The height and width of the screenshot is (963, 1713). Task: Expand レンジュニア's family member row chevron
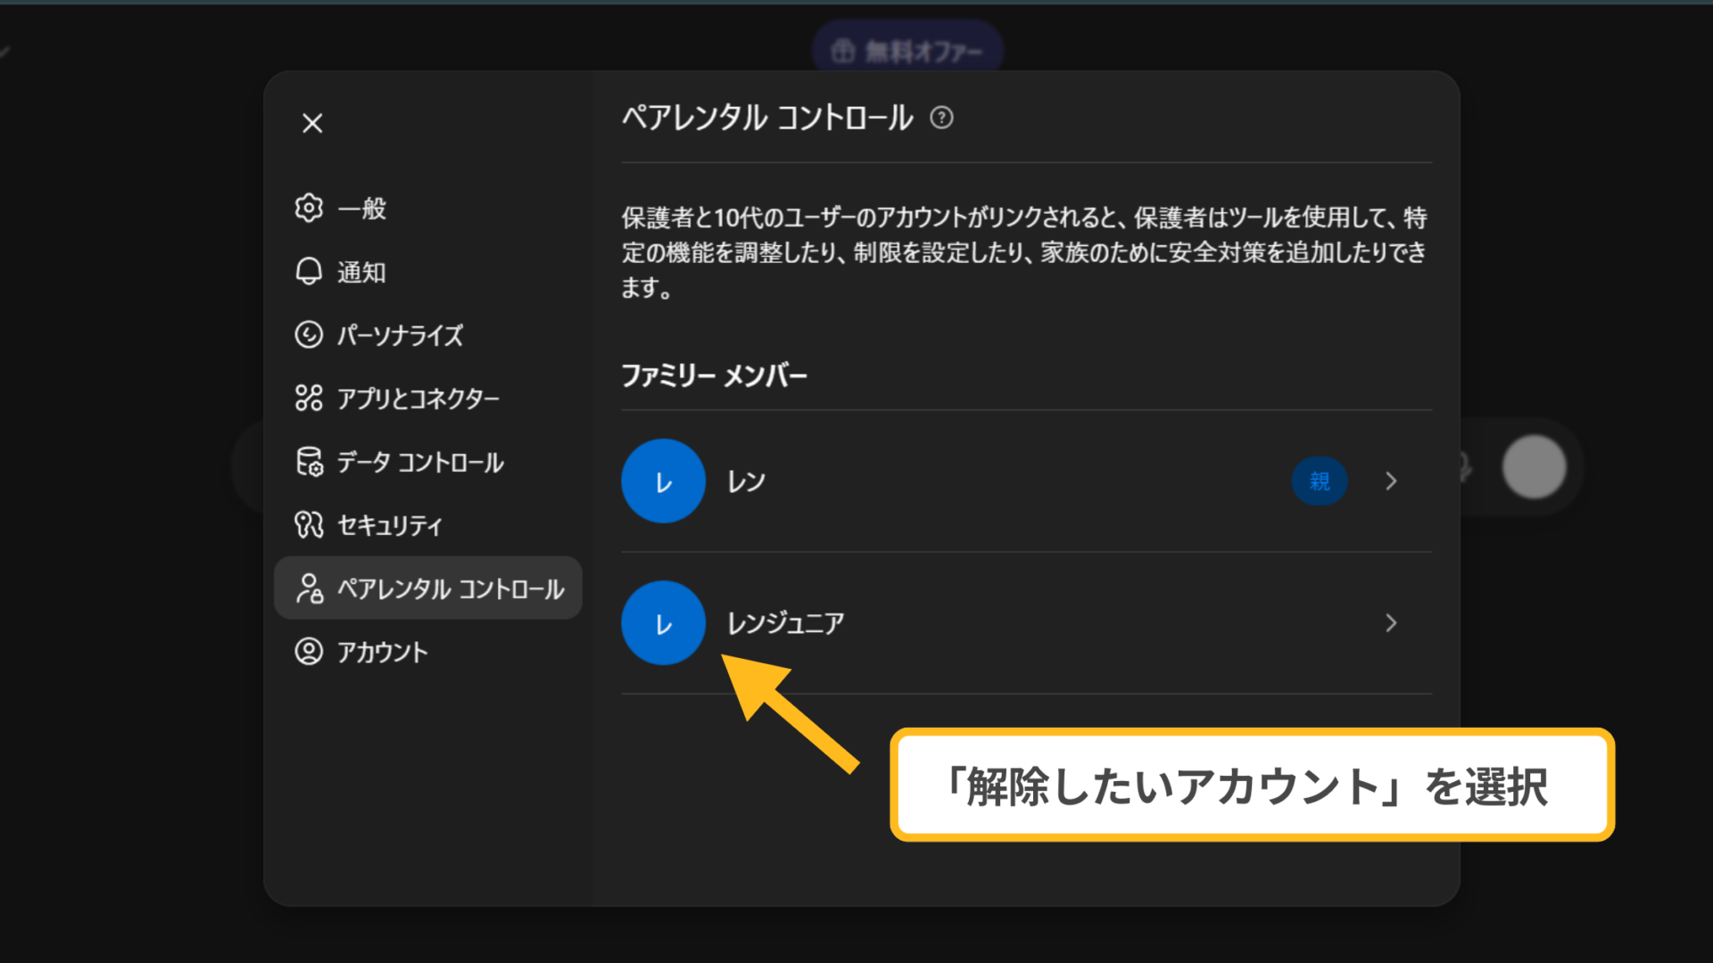(1390, 623)
